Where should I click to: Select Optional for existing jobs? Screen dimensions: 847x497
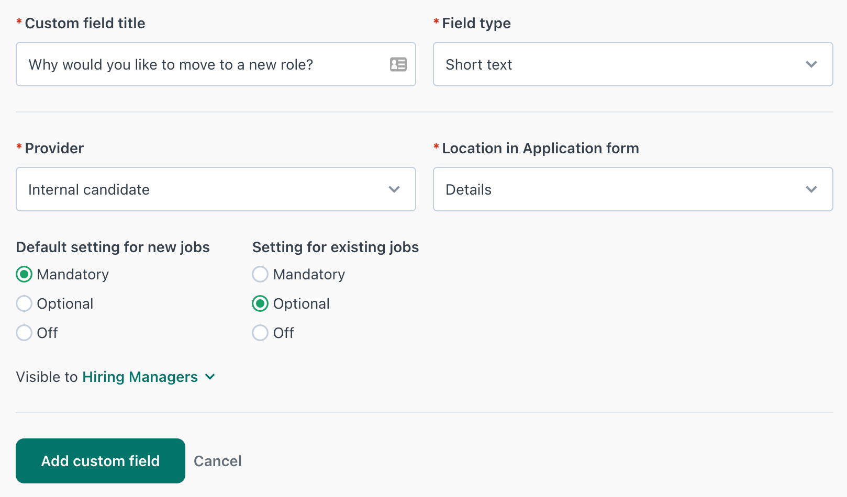260,303
